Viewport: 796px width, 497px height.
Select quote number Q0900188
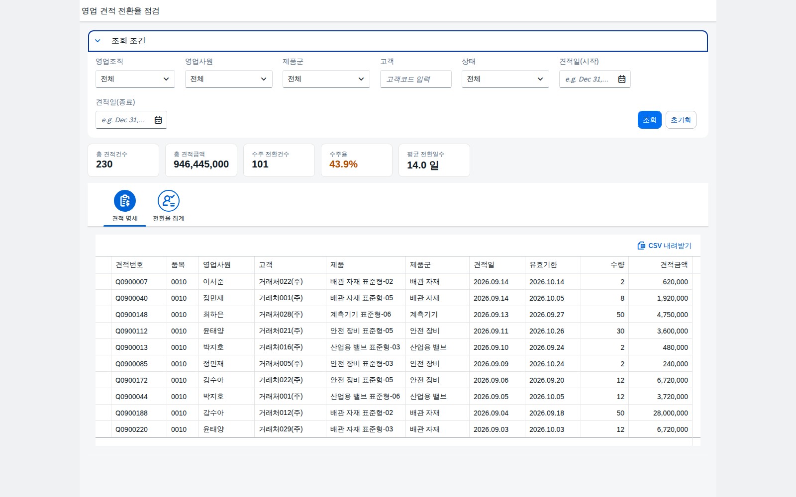(131, 413)
